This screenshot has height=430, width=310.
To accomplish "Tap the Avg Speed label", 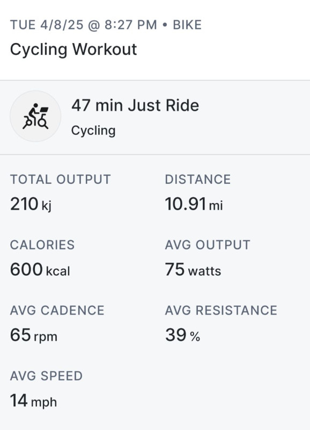I will pos(46,376).
